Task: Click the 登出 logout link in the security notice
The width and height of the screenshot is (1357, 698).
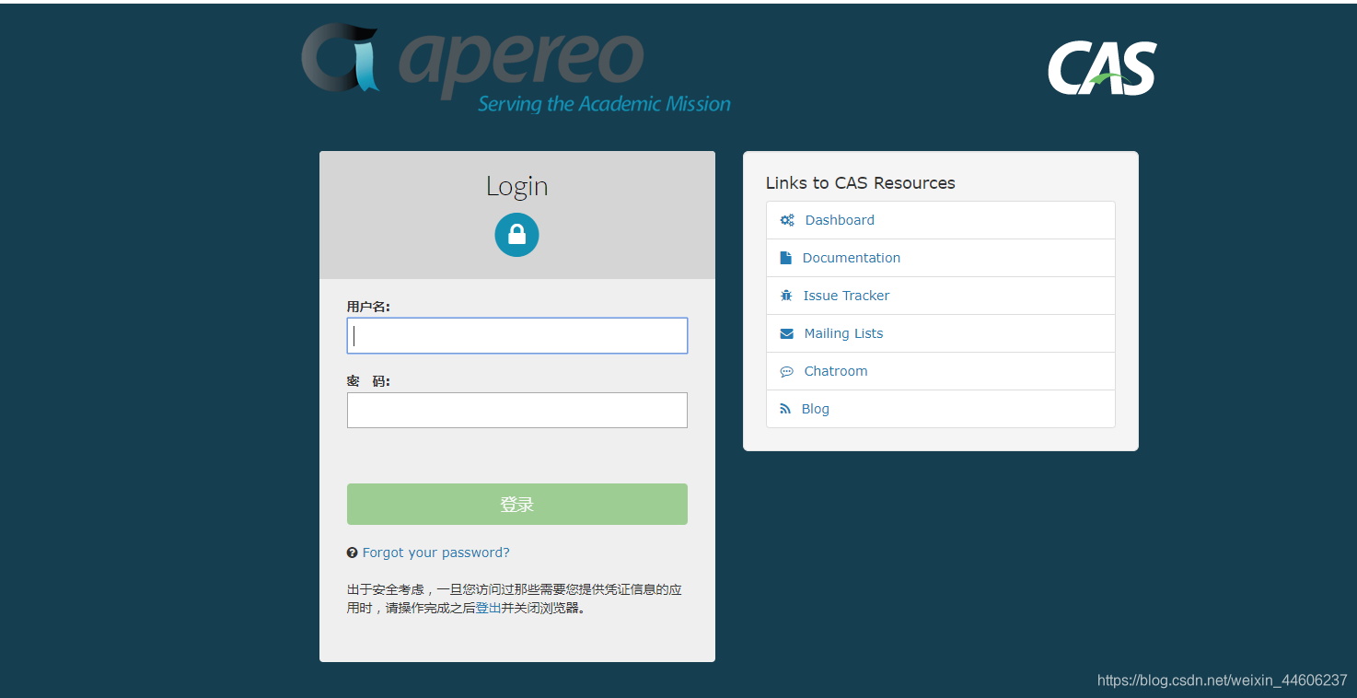Action: [491, 608]
